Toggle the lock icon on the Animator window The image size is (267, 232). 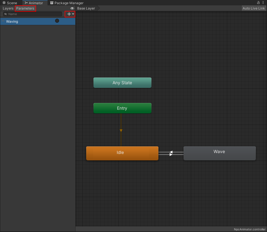259,3
